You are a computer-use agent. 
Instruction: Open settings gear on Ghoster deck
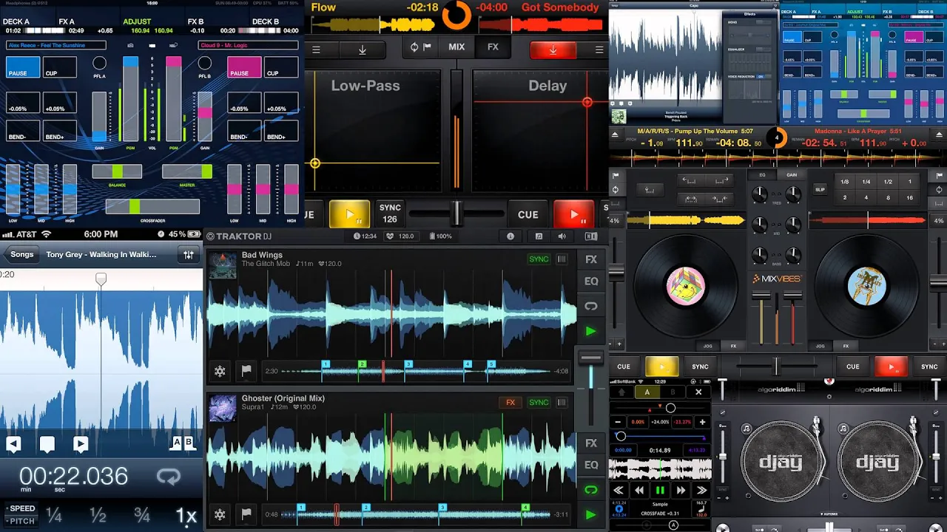[220, 514]
